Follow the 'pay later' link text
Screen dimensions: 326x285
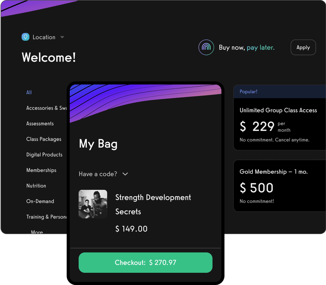pyautogui.click(x=261, y=48)
